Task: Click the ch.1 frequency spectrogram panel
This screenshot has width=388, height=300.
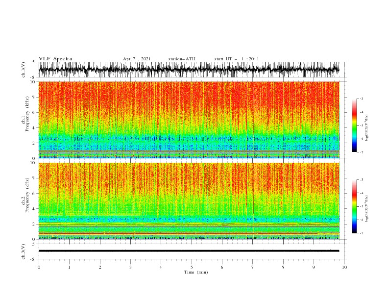Action: (x=189, y=120)
